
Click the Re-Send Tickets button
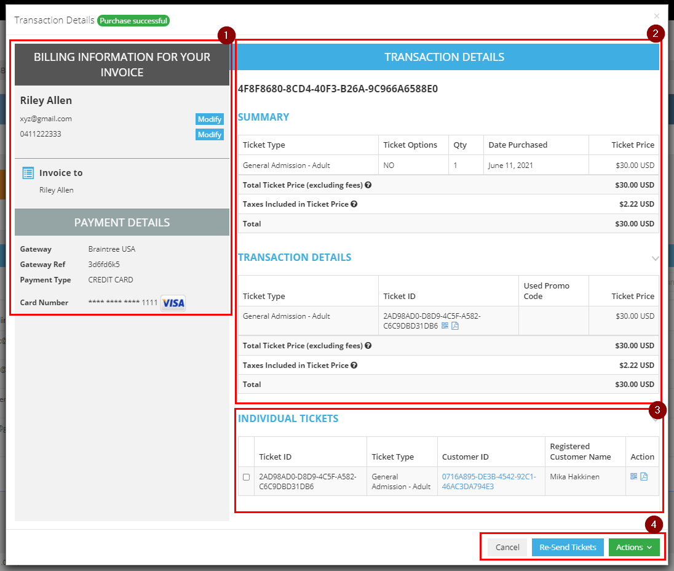click(568, 548)
